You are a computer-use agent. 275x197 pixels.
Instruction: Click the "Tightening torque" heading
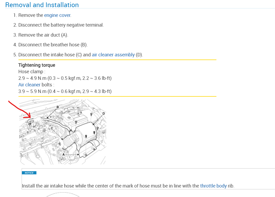pyautogui.click(x=37, y=65)
